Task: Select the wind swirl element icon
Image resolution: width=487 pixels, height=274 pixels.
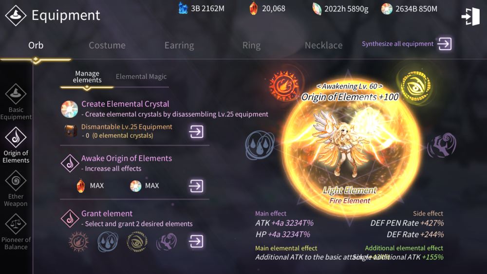Action: [x=442, y=145]
